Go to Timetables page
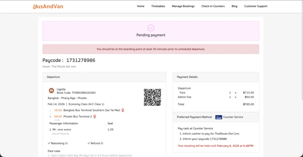 coord(158,6)
